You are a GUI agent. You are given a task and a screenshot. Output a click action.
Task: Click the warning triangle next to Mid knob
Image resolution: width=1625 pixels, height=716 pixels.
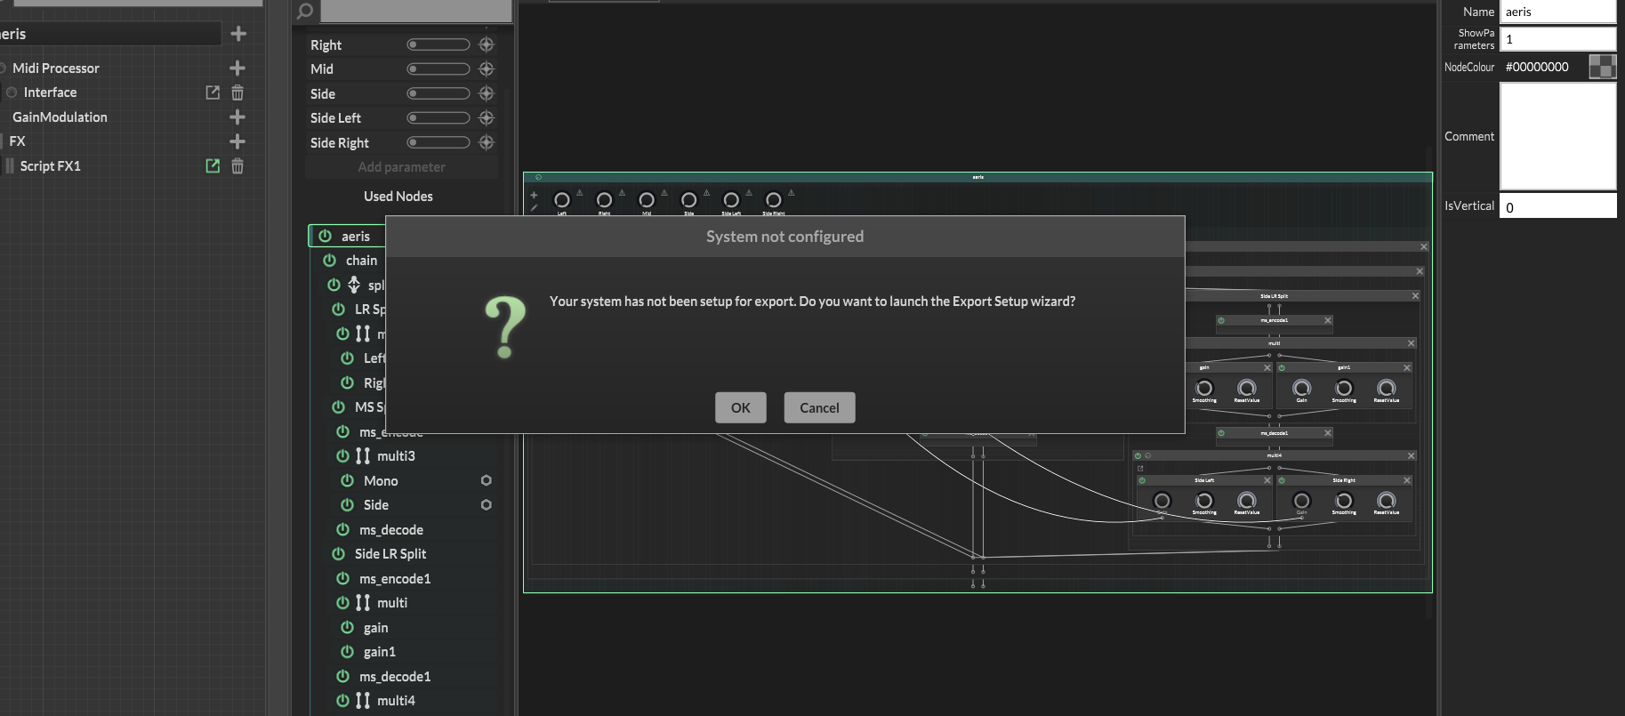(664, 192)
